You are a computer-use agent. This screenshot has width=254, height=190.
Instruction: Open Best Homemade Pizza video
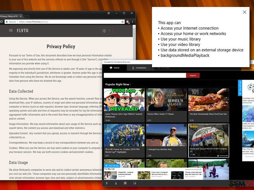[209, 100]
